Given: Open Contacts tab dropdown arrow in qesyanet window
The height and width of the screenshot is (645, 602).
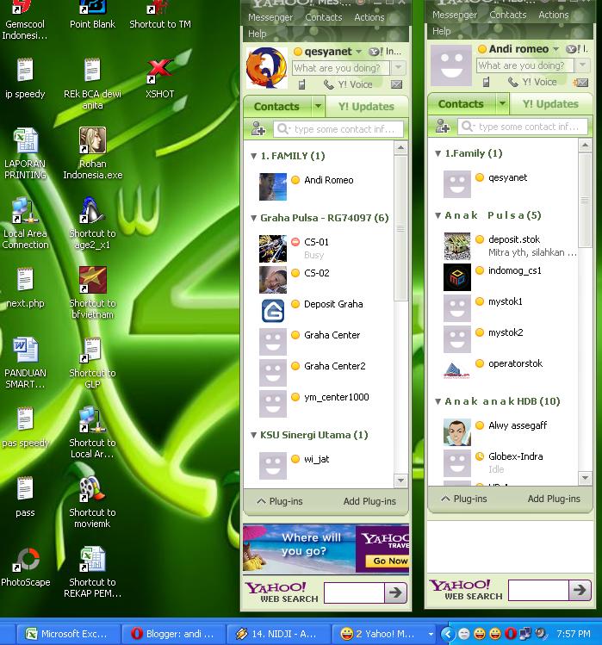Looking at the screenshot, I should pos(318,106).
